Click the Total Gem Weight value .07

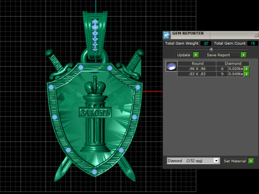206,44
